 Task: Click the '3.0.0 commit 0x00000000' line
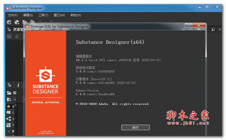pos(95,71)
